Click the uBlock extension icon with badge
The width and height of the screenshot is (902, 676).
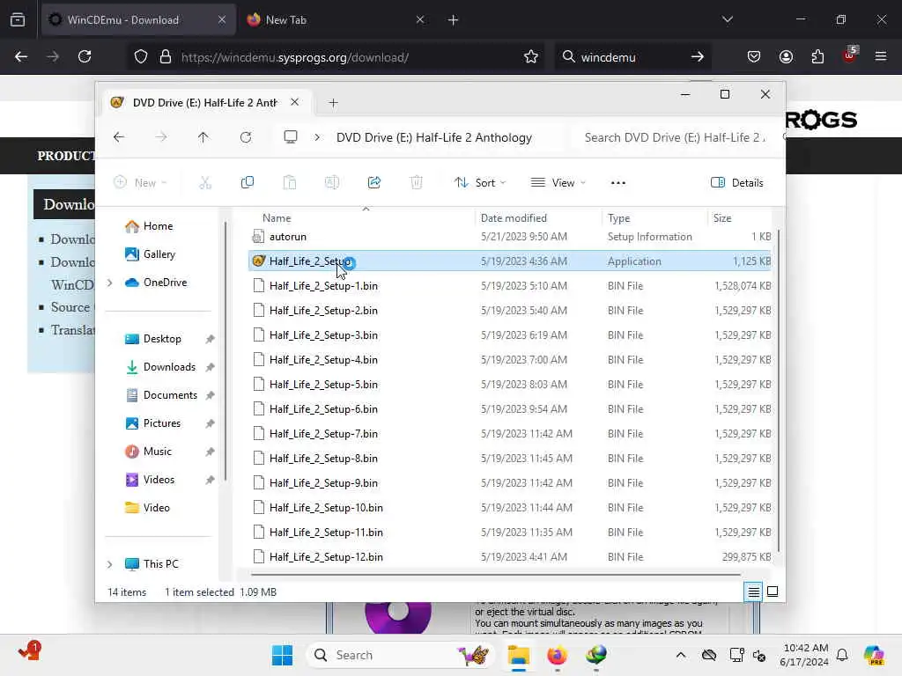tap(850, 55)
